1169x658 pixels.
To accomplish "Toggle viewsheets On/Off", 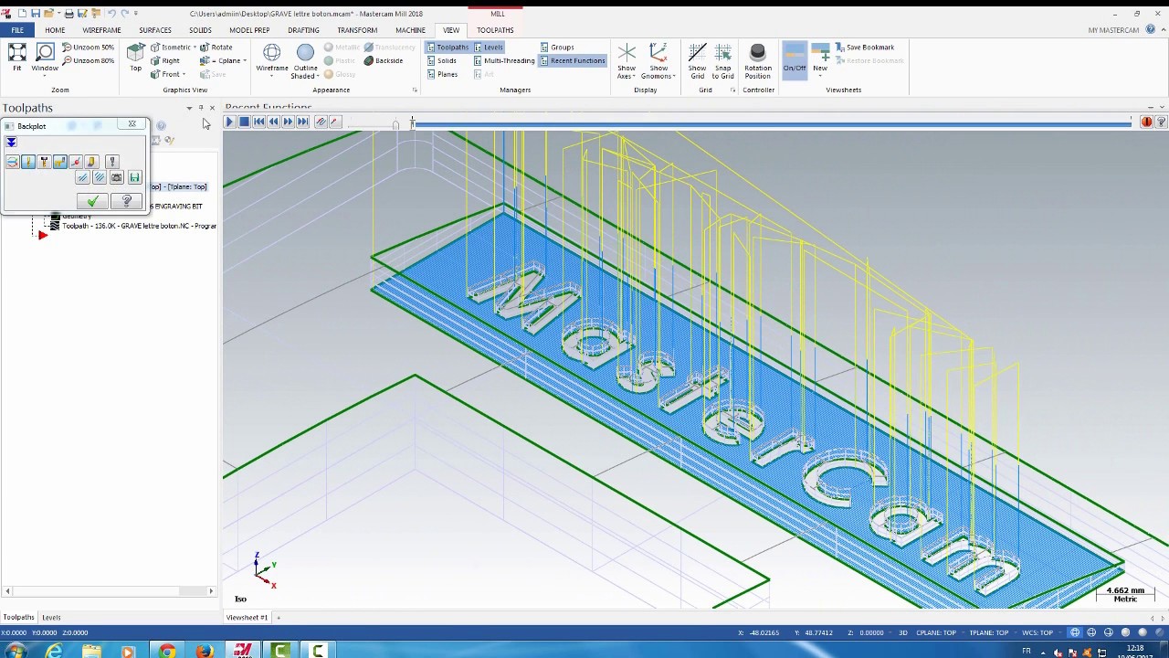I will pyautogui.click(x=795, y=59).
